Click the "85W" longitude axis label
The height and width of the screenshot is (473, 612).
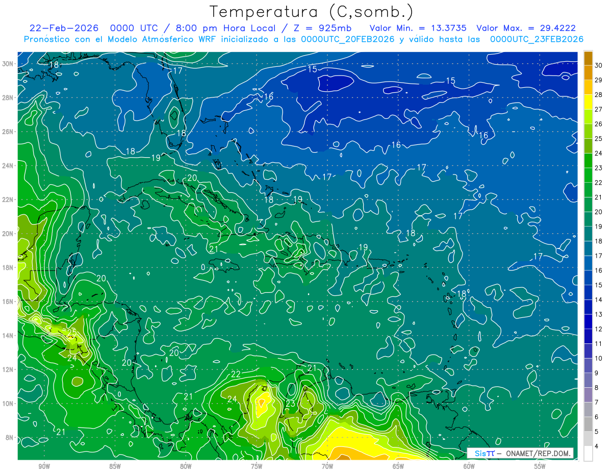pos(115,466)
